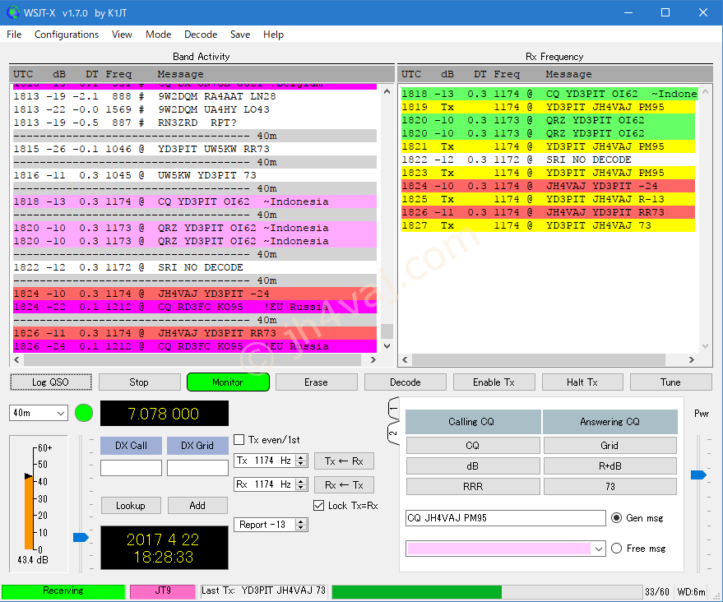Click Rx Frequency right scroll arrow
This screenshot has height=602, width=723.
pyautogui.click(x=691, y=359)
